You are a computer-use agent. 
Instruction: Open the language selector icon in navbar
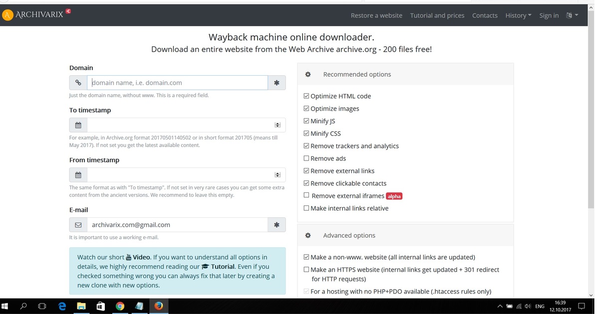click(572, 15)
